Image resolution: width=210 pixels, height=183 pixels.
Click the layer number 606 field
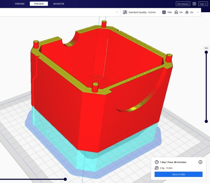click(x=206, y=48)
